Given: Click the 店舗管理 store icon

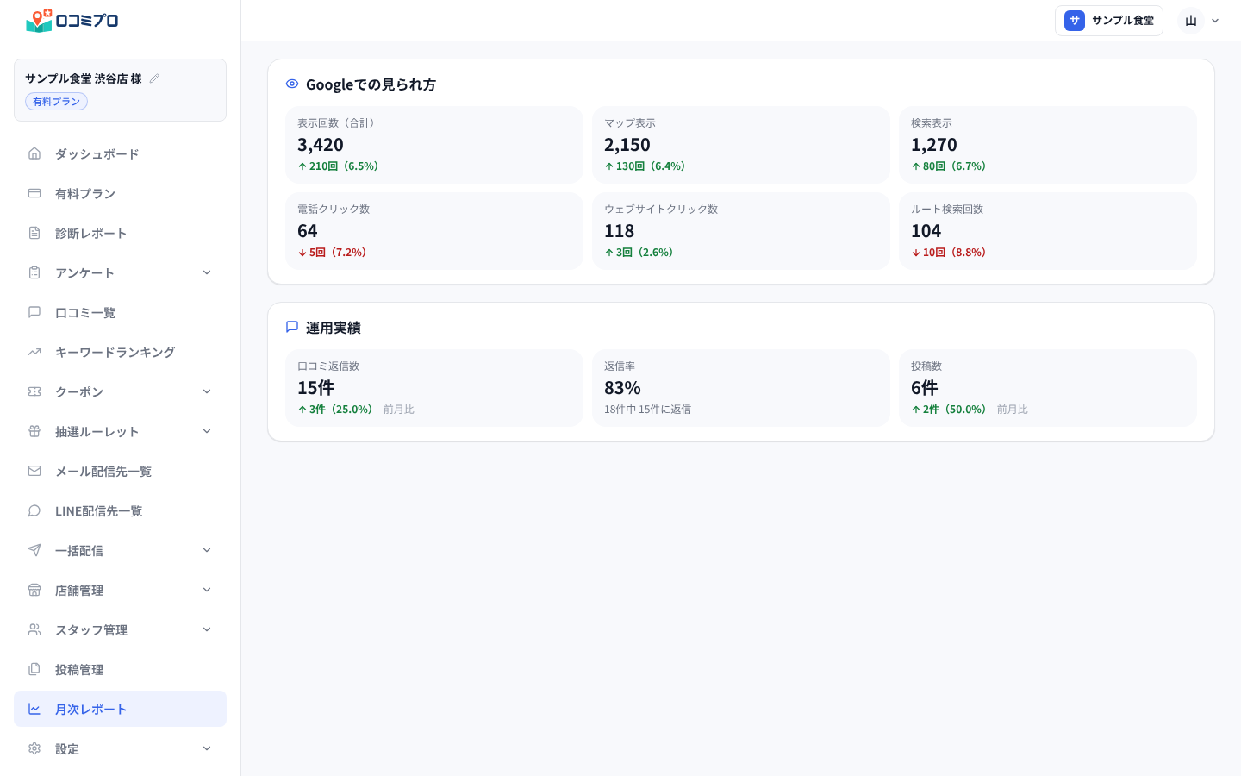Looking at the screenshot, I should [x=34, y=590].
